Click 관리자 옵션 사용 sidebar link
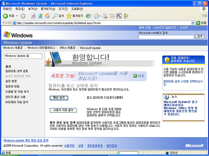 15,97
